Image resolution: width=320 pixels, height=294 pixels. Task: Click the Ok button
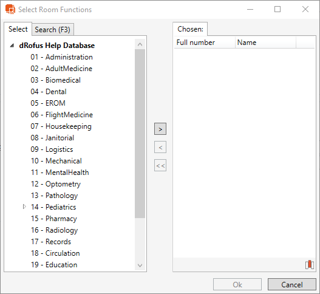(237, 284)
